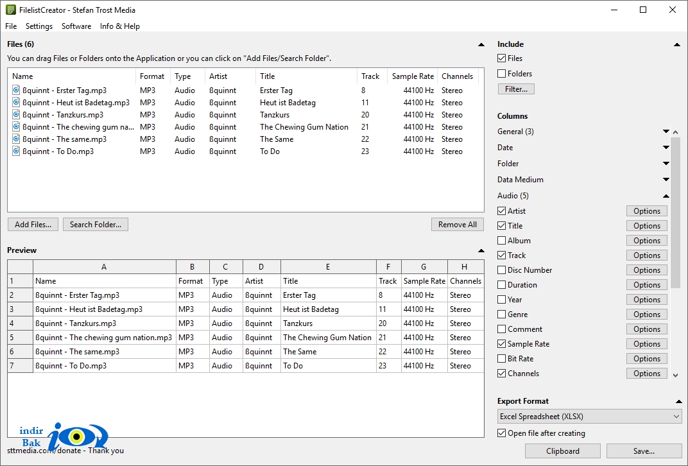The width and height of the screenshot is (688, 466).
Task: Toggle the Track column checkbox
Action: pyautogui.click(x=501, y=255)
